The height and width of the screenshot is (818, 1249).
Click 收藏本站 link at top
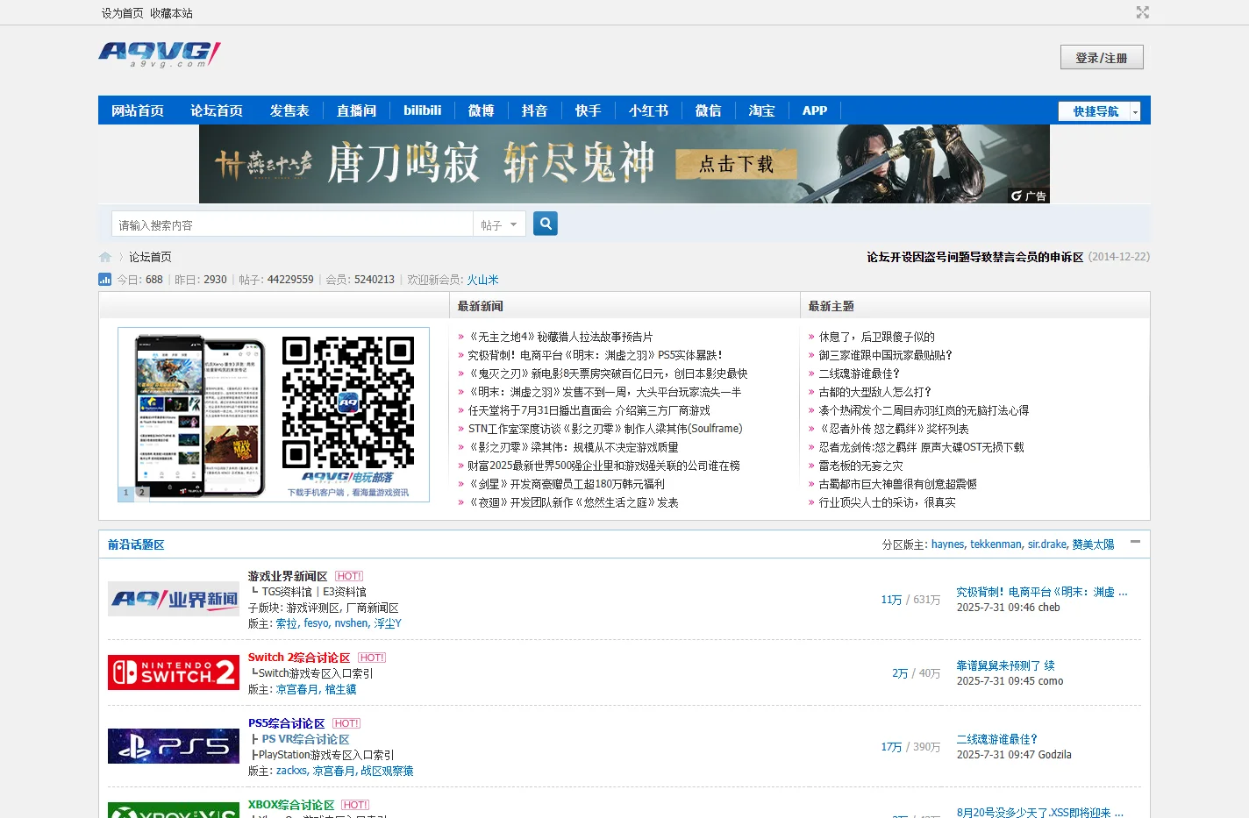coord(171,13)
